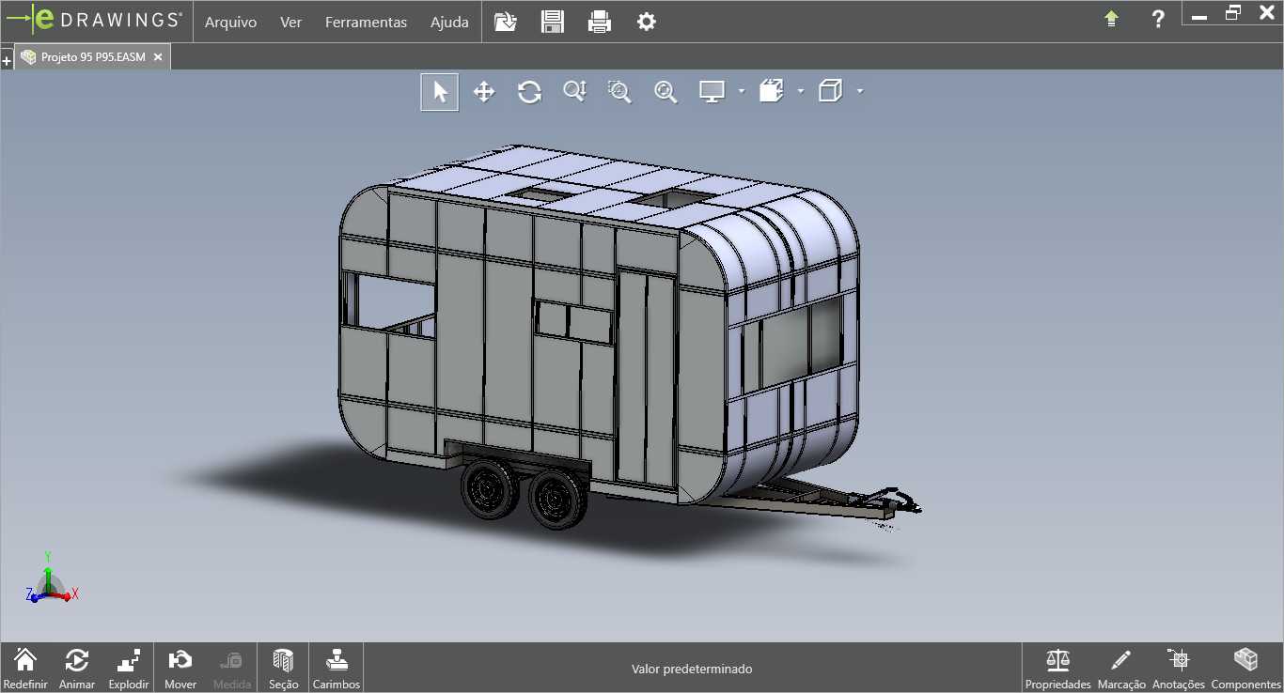The width and height of the screenshot is (1284, 693).
Task: Activate the Zoom in/out tool
Action: (x=574, y=91)
